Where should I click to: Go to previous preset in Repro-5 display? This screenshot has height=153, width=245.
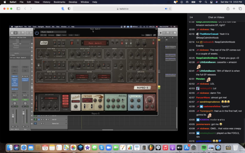click(82, 43)
